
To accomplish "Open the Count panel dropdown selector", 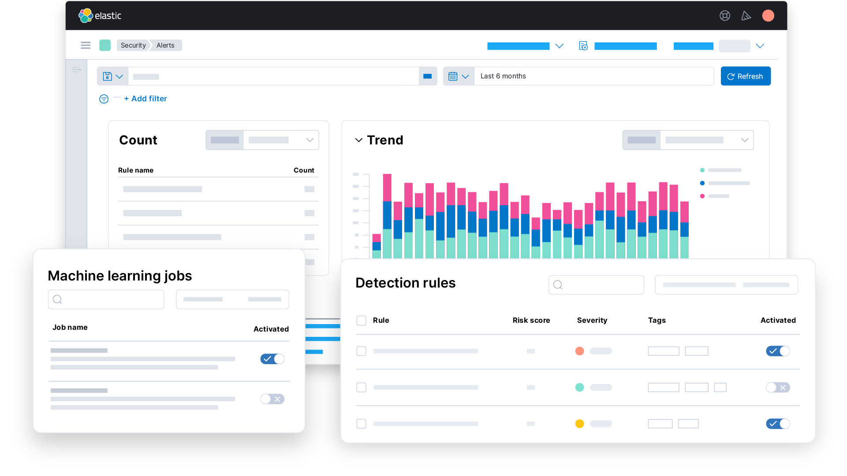I will 311,140.
